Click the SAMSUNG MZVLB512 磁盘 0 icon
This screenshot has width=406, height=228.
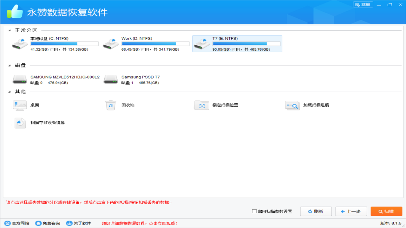pyautogui.click(x=20, y=79)
